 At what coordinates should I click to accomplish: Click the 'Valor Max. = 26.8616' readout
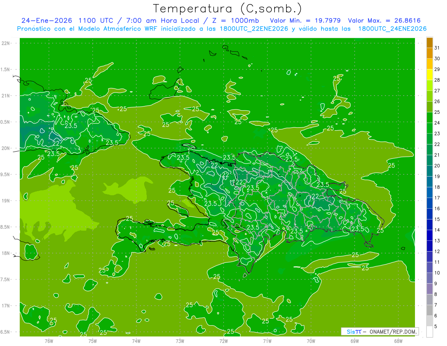coord(384,21)
